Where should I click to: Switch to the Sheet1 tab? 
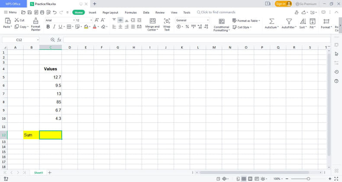tap(39, 172)
